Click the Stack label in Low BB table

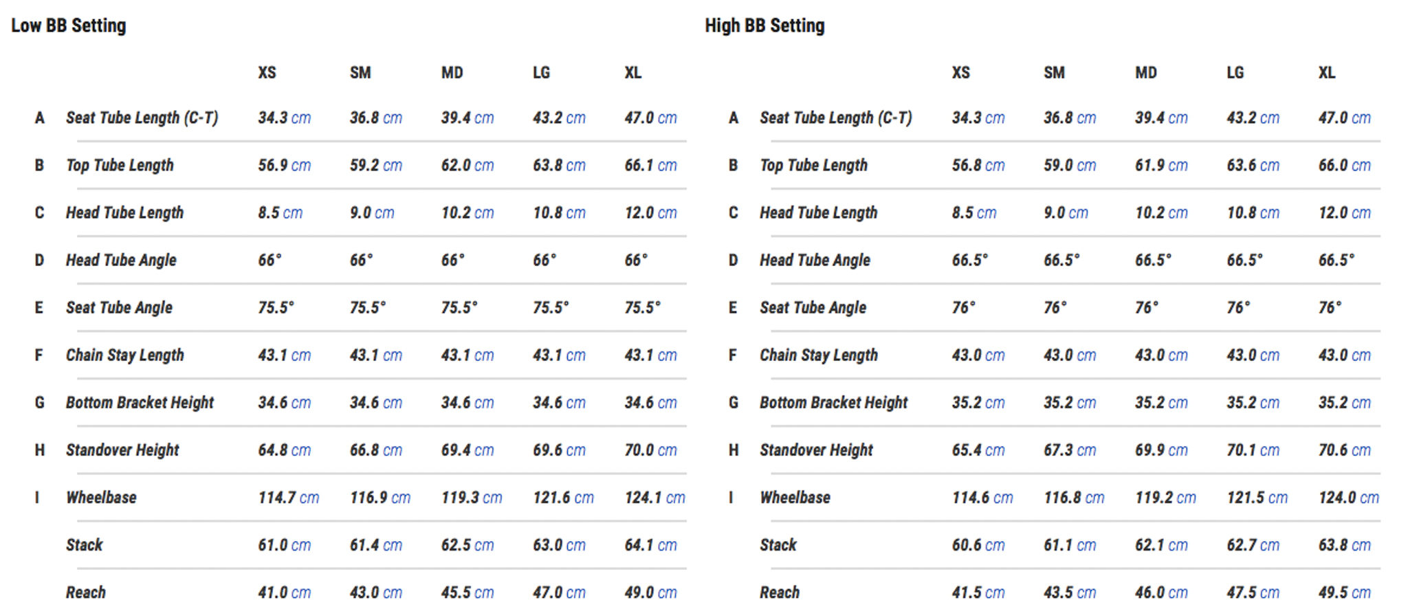point(84,544)
